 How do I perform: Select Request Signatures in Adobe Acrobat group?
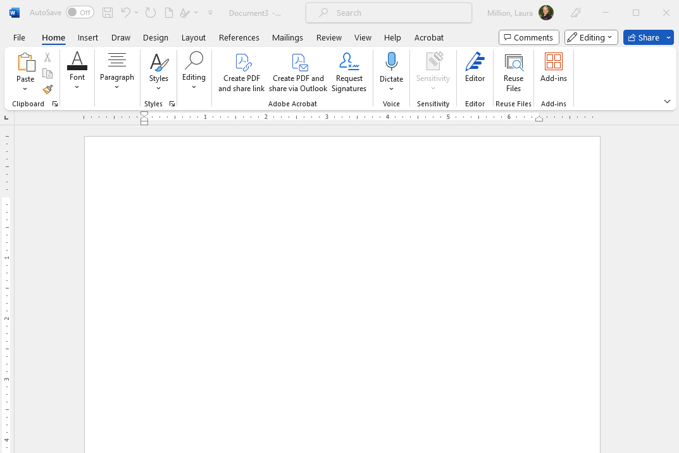click(x=349, y=73)
